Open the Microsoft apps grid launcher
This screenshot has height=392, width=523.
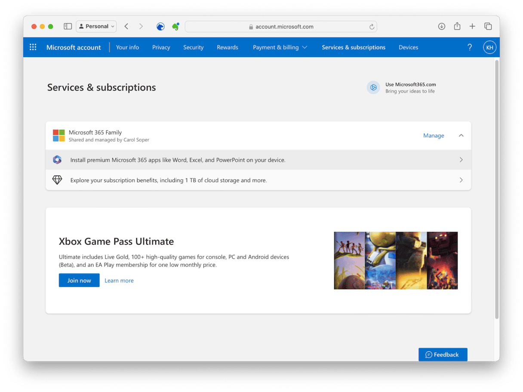(x=33, y=47)
